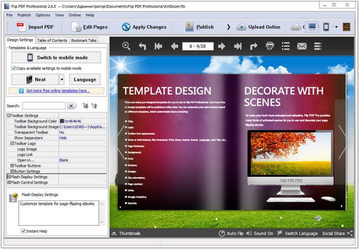Click Show Separators value Hide

pyautogui.click(x=63, y=138)
